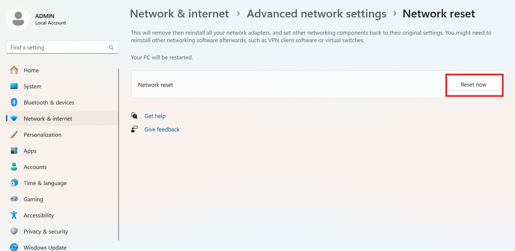Click the Gaming controller icon
Viewport: 515px width, 251px height.
(14, 199)
